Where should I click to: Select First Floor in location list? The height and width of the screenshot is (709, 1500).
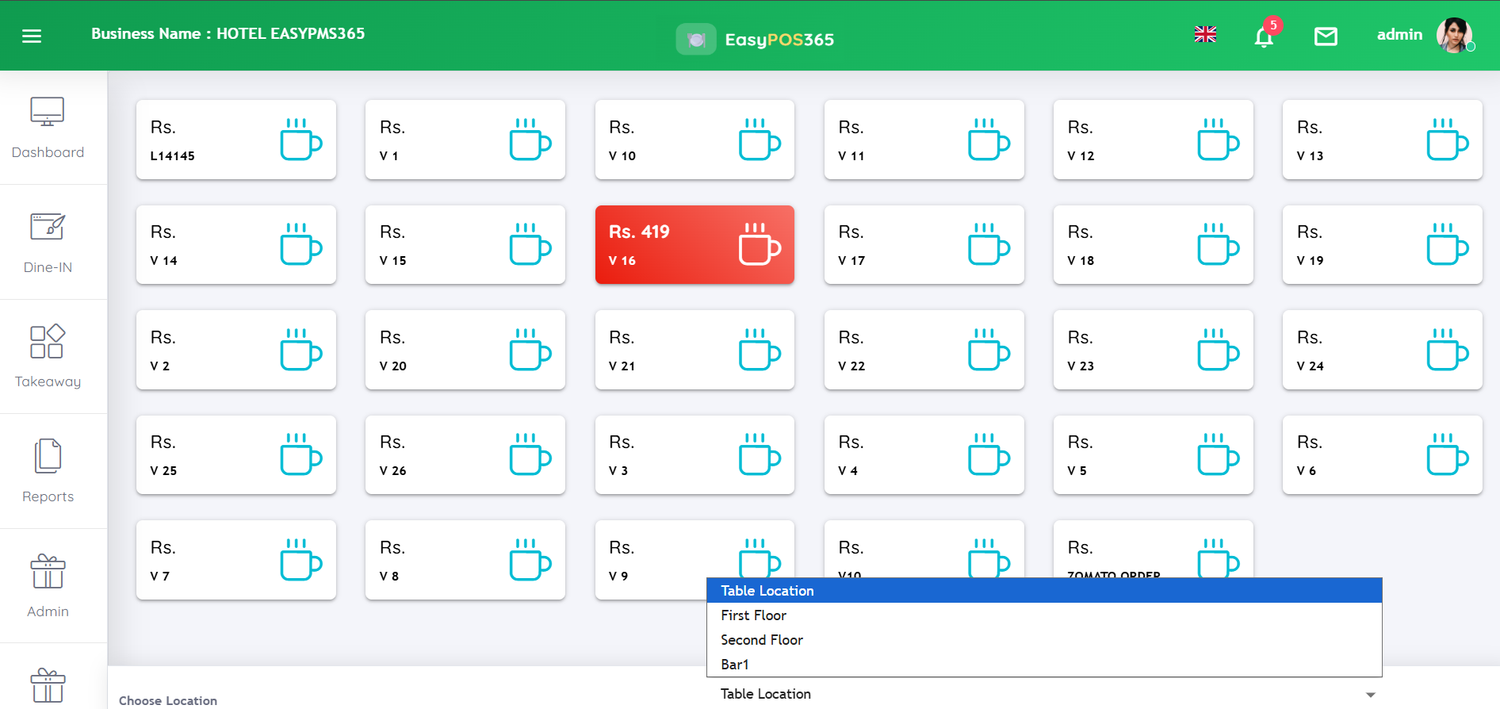[1044, 615]
